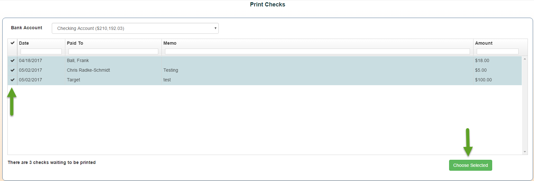Click the Chris Radke-Schmidt payee name
The width and height of the screenshot is (534, 181).
tap(88, 70)
